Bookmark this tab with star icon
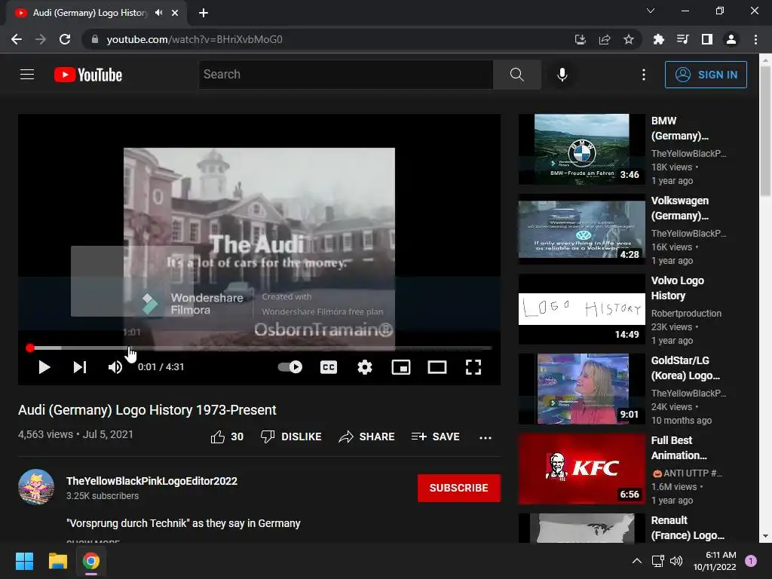Viewport: 772px width, 579px height. coord(629,39)
